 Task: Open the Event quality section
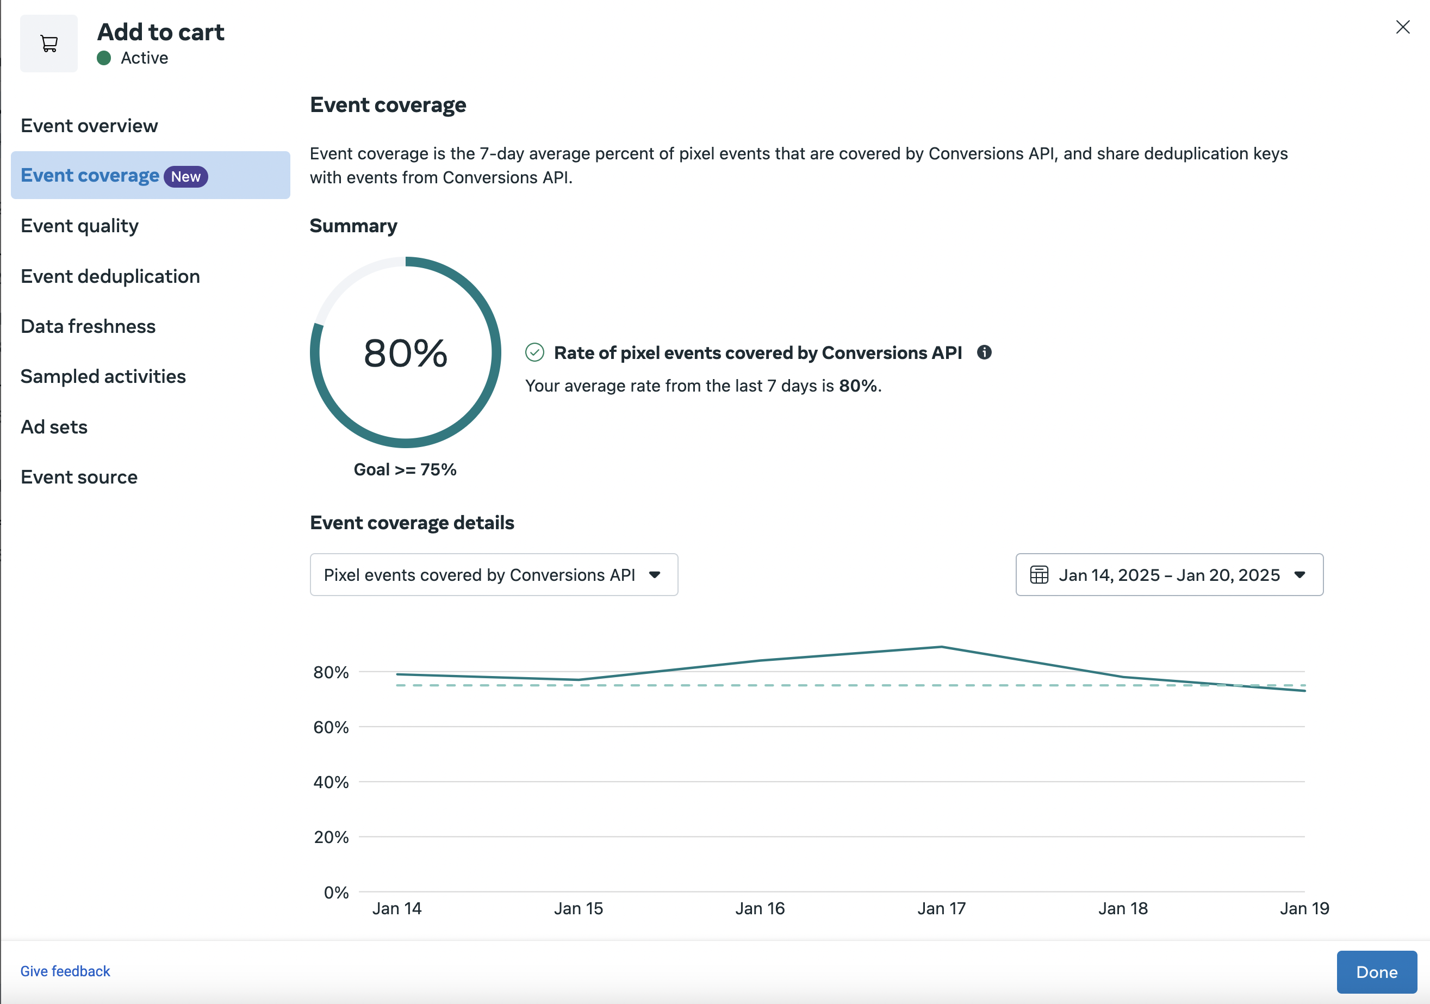(80, 226)
